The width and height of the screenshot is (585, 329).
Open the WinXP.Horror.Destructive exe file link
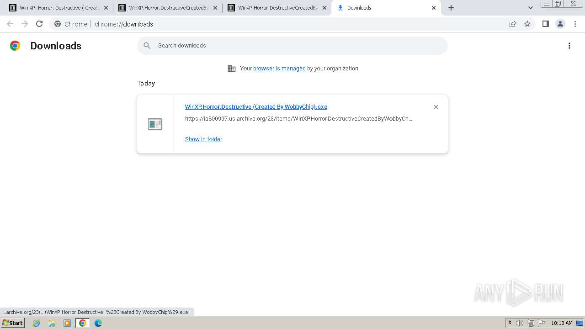coord(256,107)
